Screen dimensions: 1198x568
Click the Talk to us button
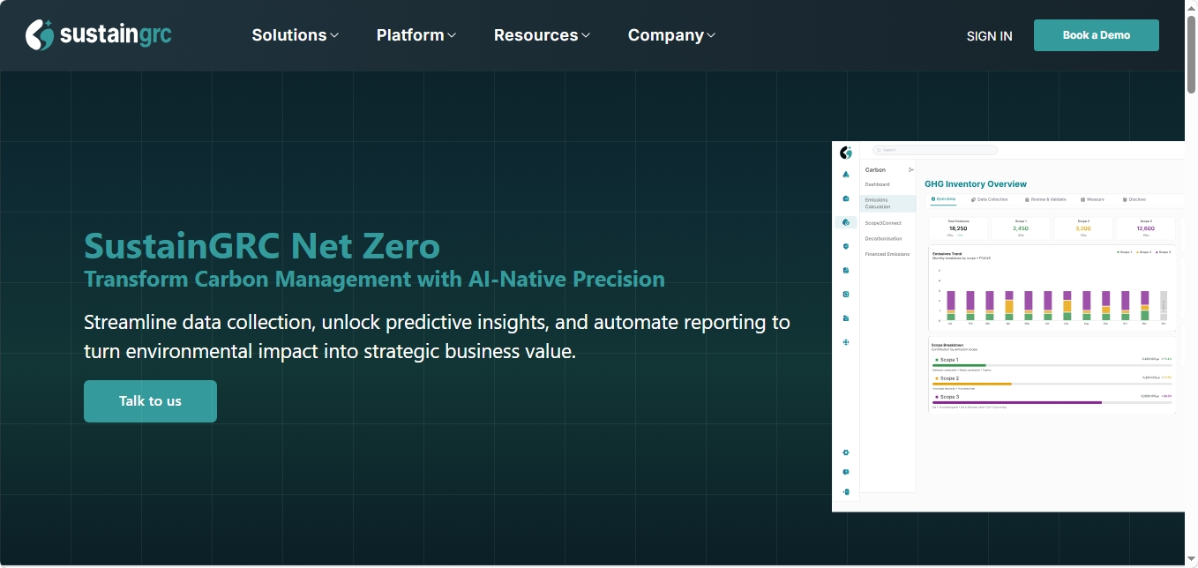coord(150,401)
